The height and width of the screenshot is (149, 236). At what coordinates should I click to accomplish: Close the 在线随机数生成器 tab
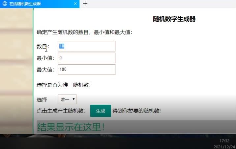tap(75, 4)
